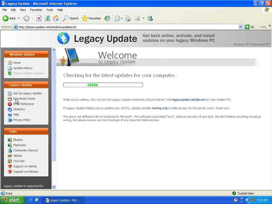The image size is (272, 204).
Task: Open the View menu
Action: click(23, 10)
